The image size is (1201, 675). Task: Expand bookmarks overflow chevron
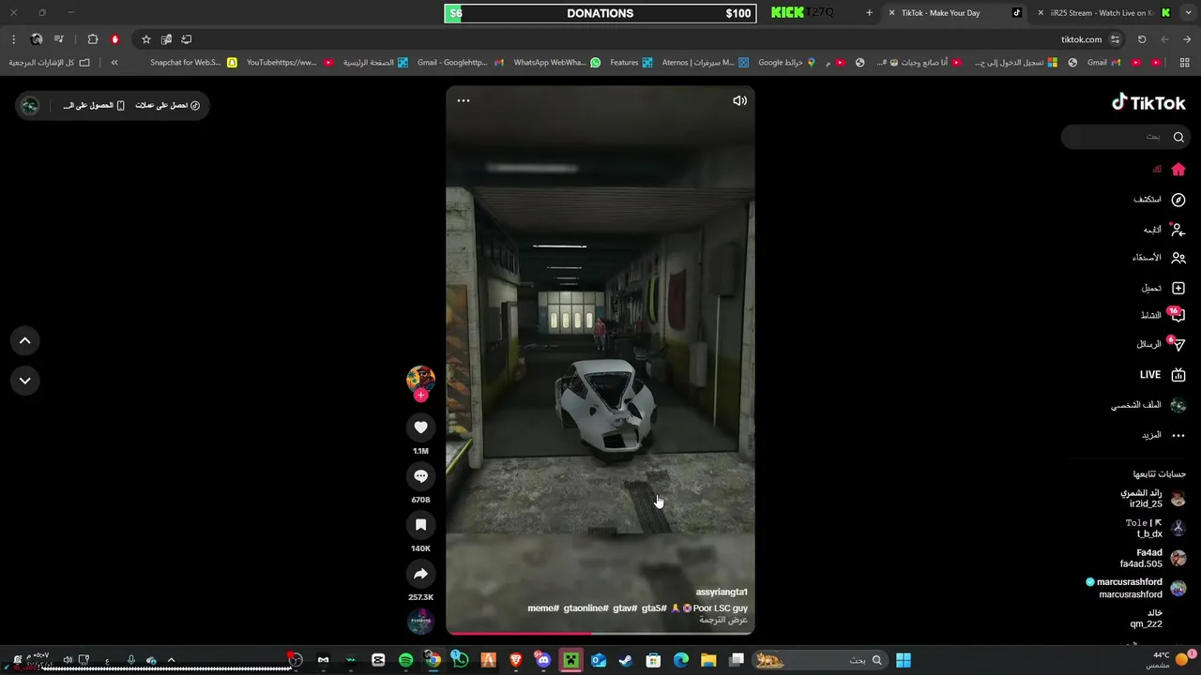(x=114, y=63)
